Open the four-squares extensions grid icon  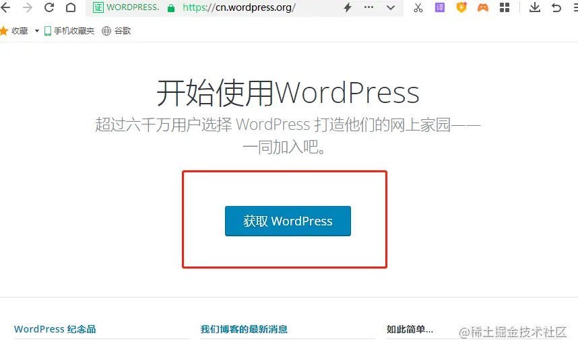coord(505,7)
